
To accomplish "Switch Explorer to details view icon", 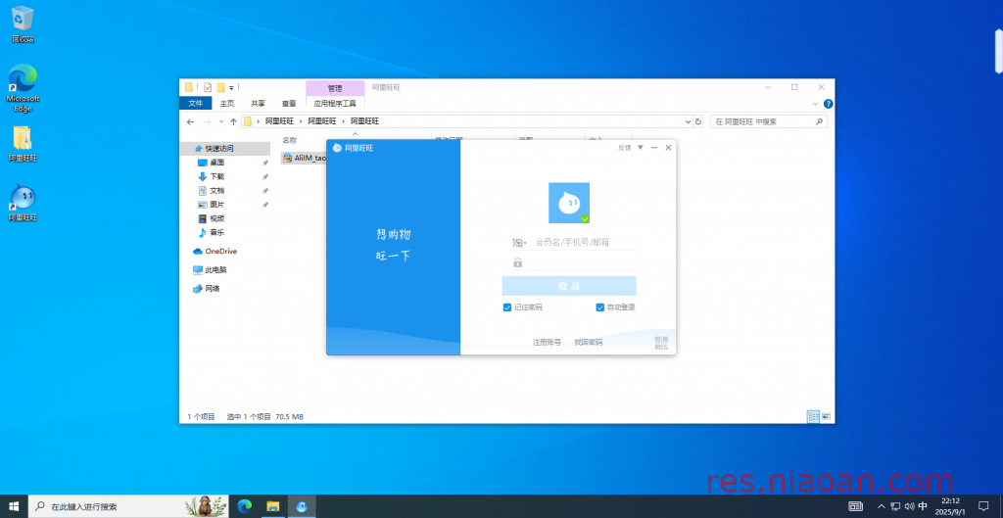I will 814,416.
